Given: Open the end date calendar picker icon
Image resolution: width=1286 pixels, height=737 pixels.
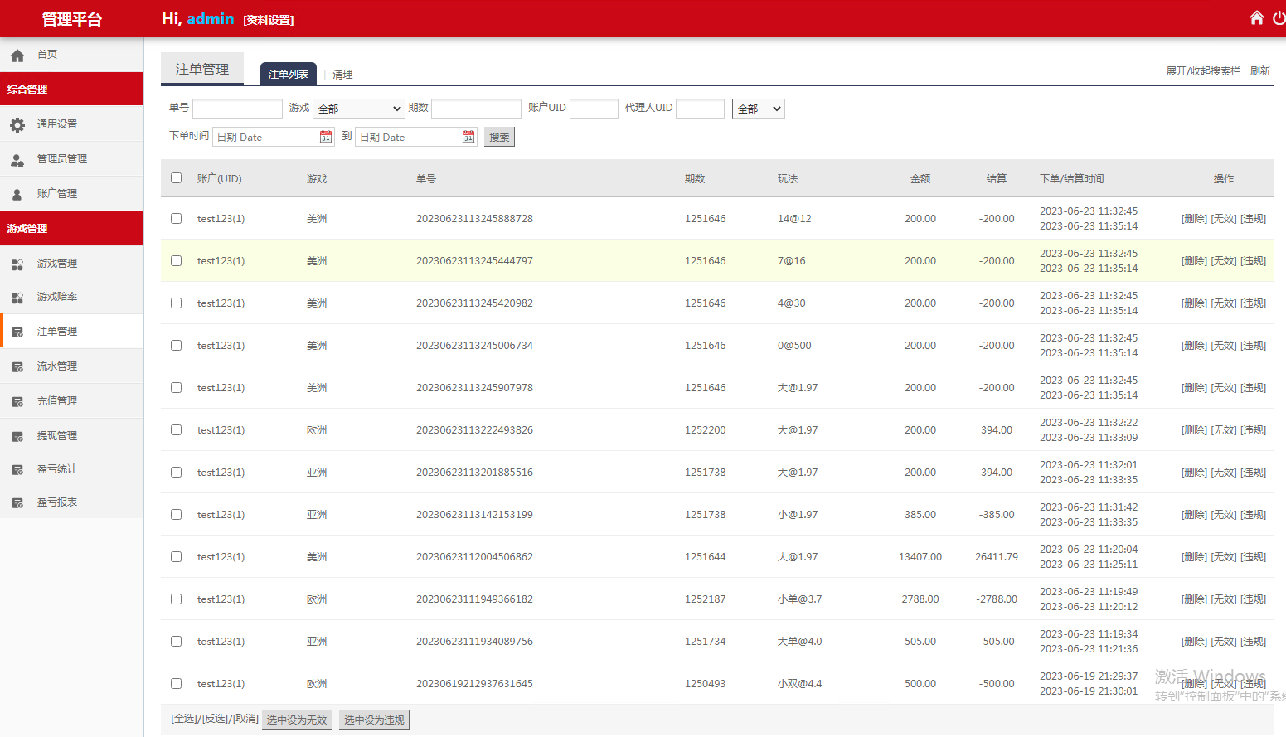Looking at the screenshot, I should 468,138.
